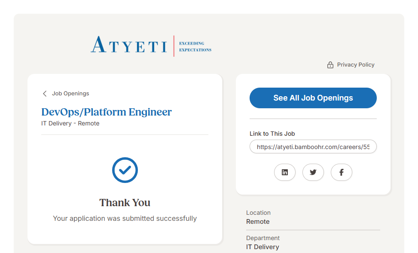Click the DevOps/Platform Engineer job title
Image resolution: width=418 pixels, height=253 pixels.
point(107,112)
